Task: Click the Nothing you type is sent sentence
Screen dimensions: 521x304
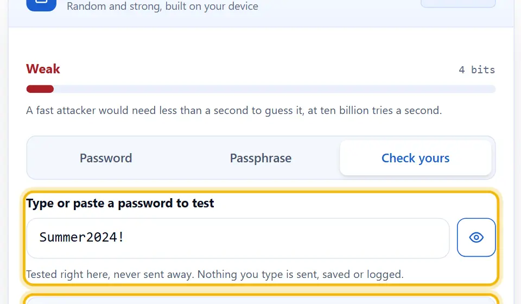Action: [x=300, y=275]
